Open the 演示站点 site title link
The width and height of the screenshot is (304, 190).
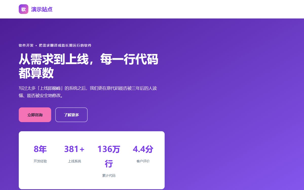pyautogui.click(x=42, y=9)
